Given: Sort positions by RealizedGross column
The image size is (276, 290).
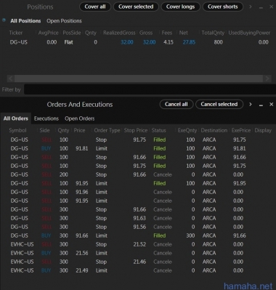Looking at the screenshot, I should tap(119, 33).
